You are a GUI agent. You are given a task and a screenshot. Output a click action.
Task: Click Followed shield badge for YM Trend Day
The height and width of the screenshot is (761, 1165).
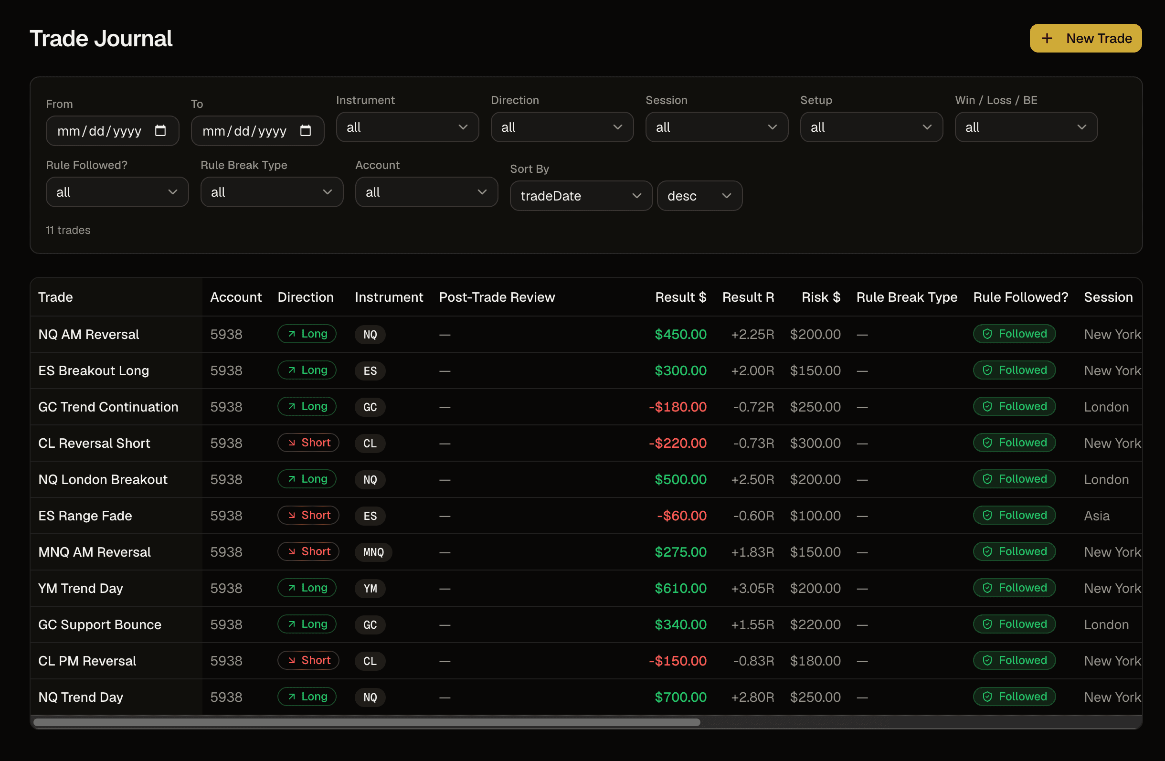pos(1014,588)
